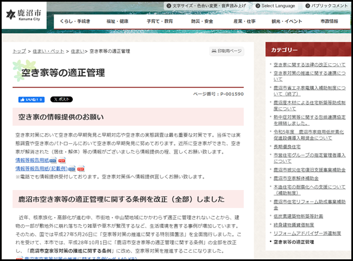Open the Select Language option

click(275, 6)
